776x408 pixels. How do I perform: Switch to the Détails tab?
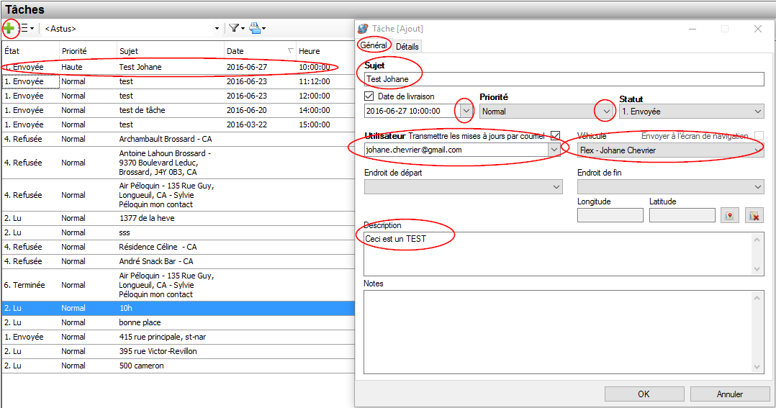point(407,46)
